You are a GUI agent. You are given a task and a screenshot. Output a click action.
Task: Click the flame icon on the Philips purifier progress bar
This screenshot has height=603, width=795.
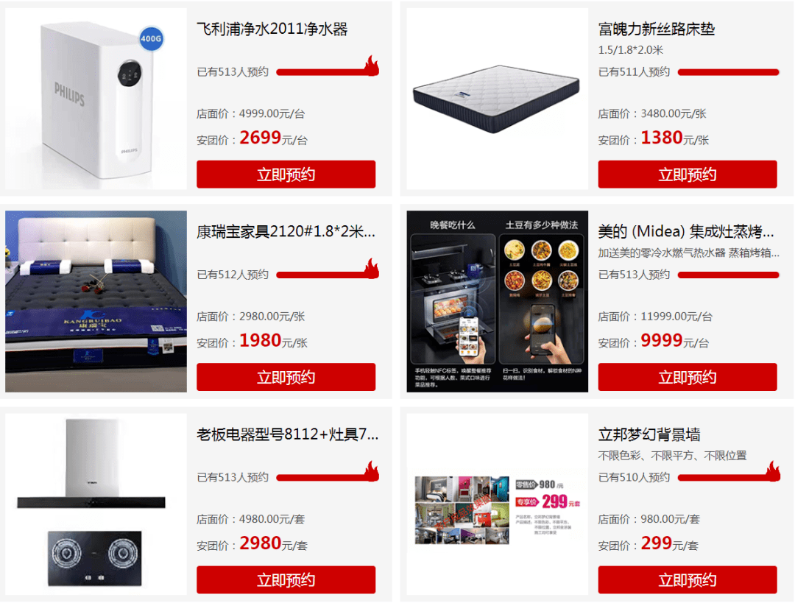(x=372, y=66)
